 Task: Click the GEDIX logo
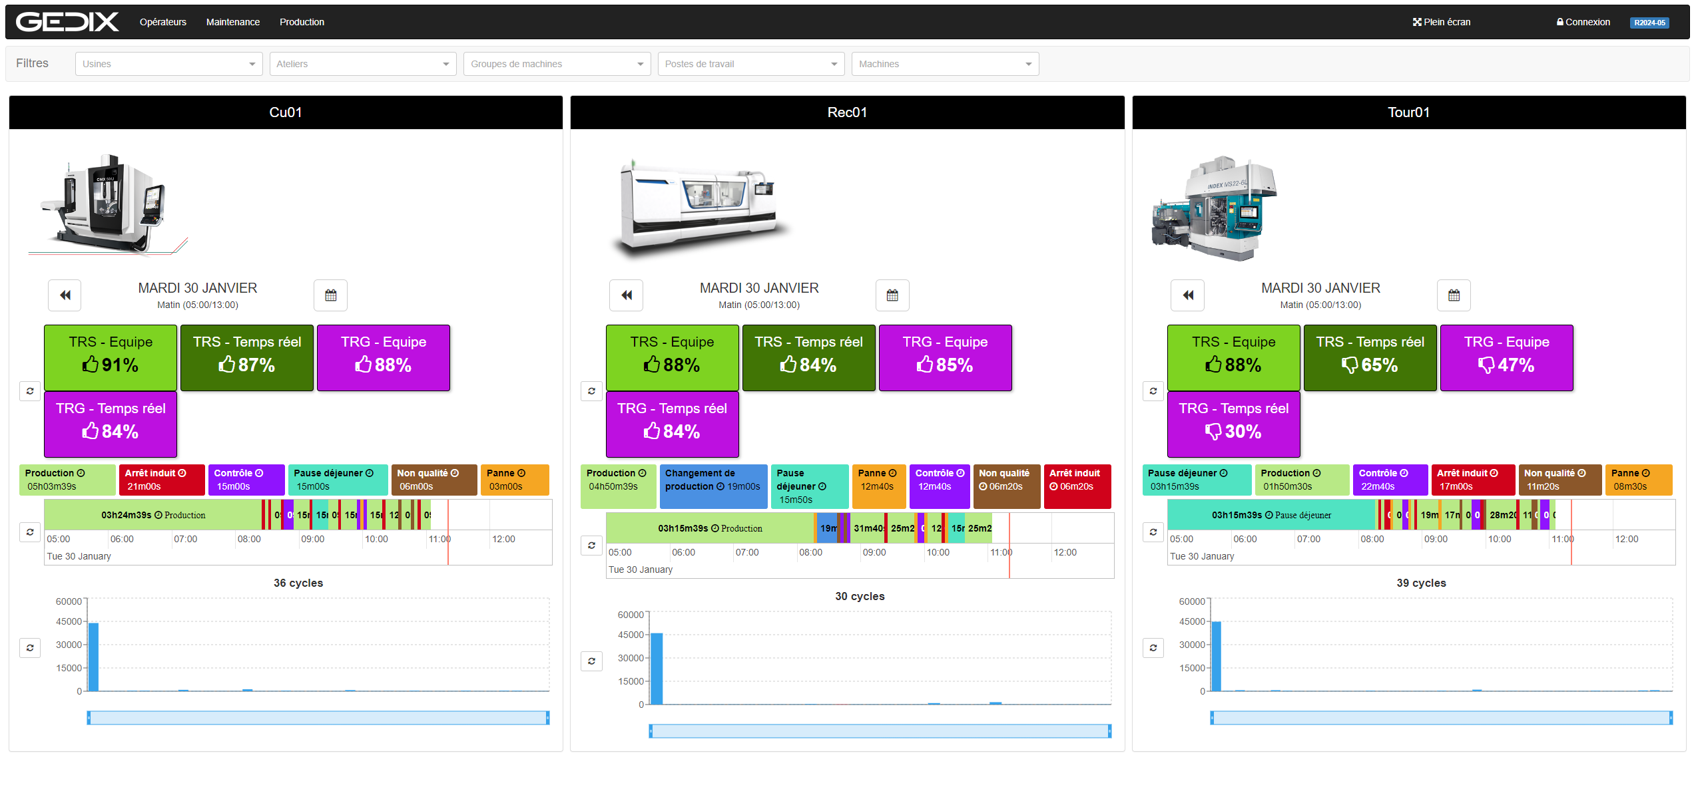[67, 22]
